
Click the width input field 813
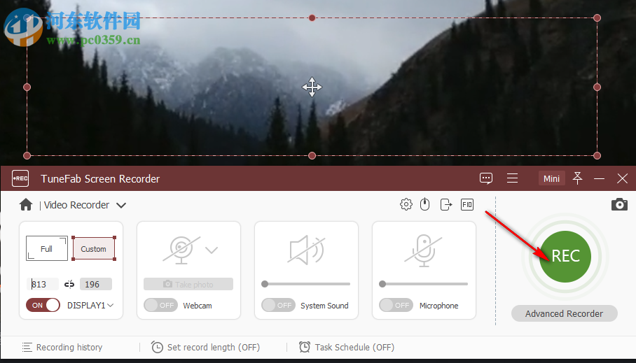[43, 284]
